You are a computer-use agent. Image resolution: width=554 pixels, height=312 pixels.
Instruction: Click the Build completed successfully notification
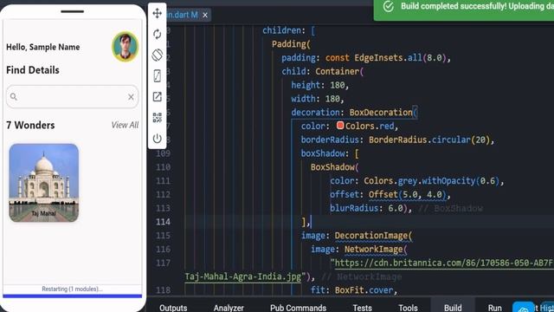point(464,10)
